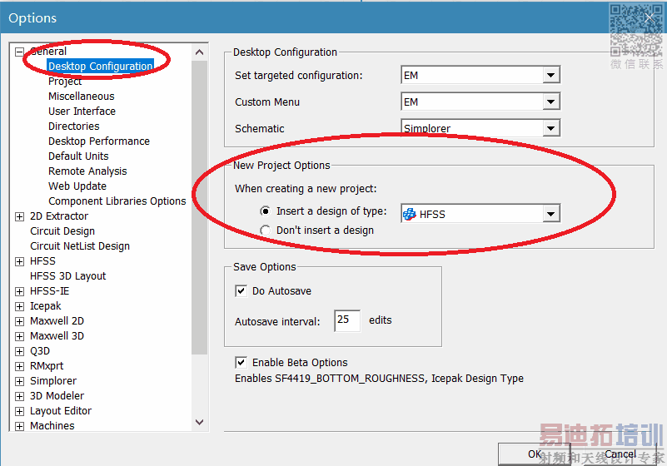
Task: Expand the Simplorer tree node
Action: (19, 381)
